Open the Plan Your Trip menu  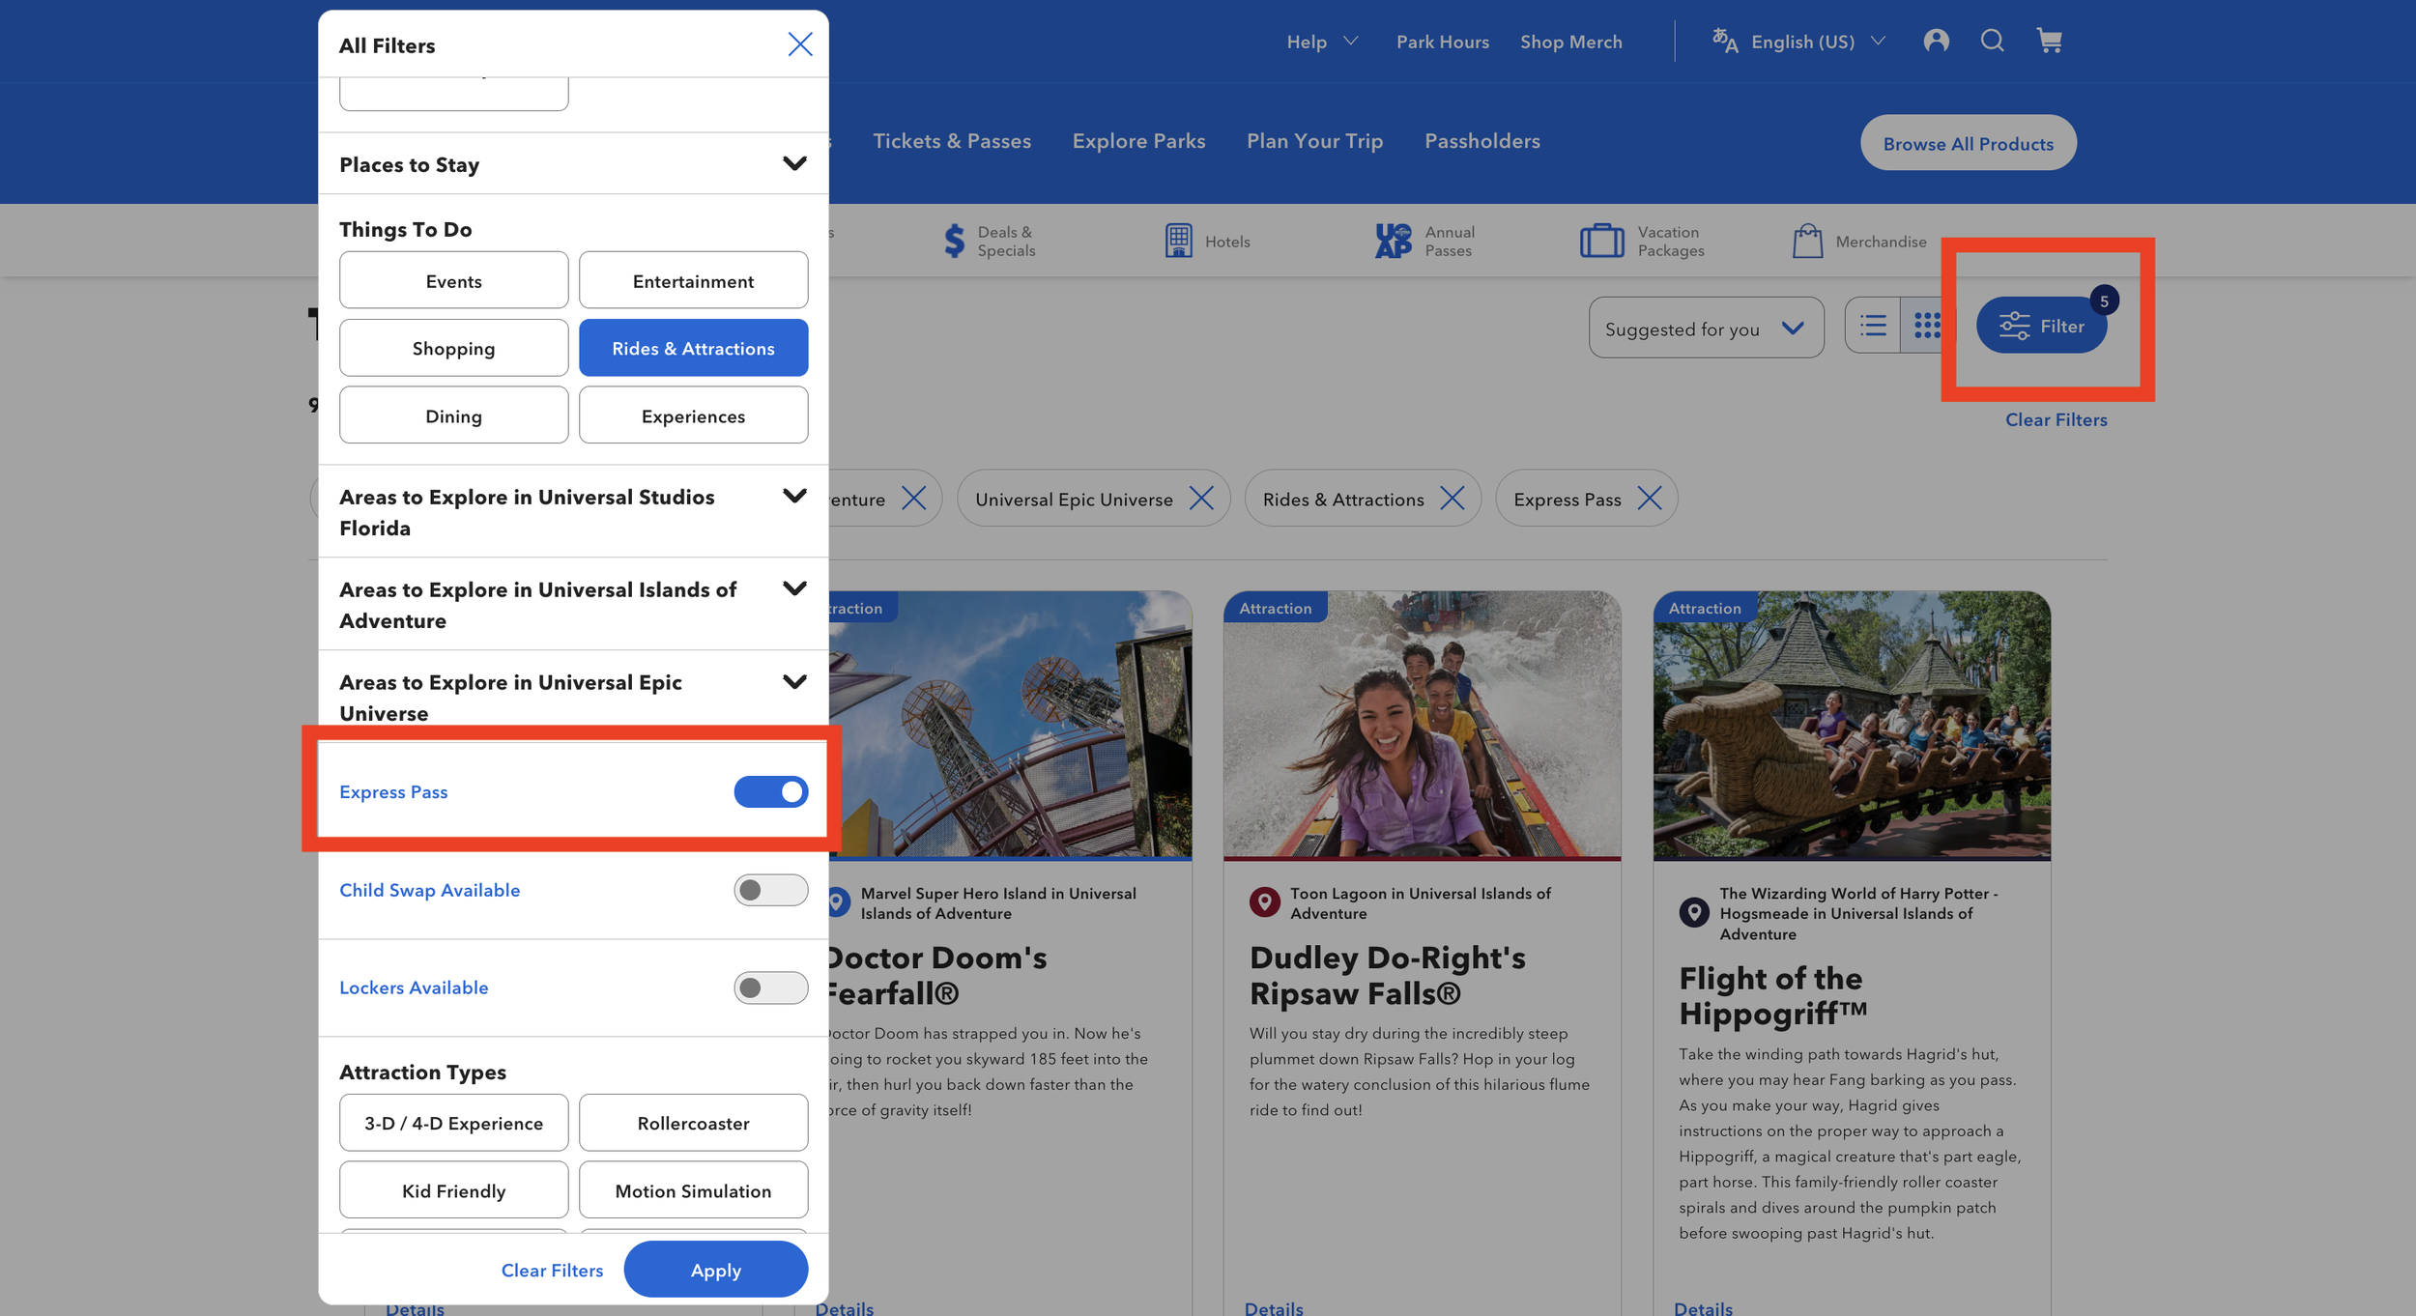click(1314, 141)
